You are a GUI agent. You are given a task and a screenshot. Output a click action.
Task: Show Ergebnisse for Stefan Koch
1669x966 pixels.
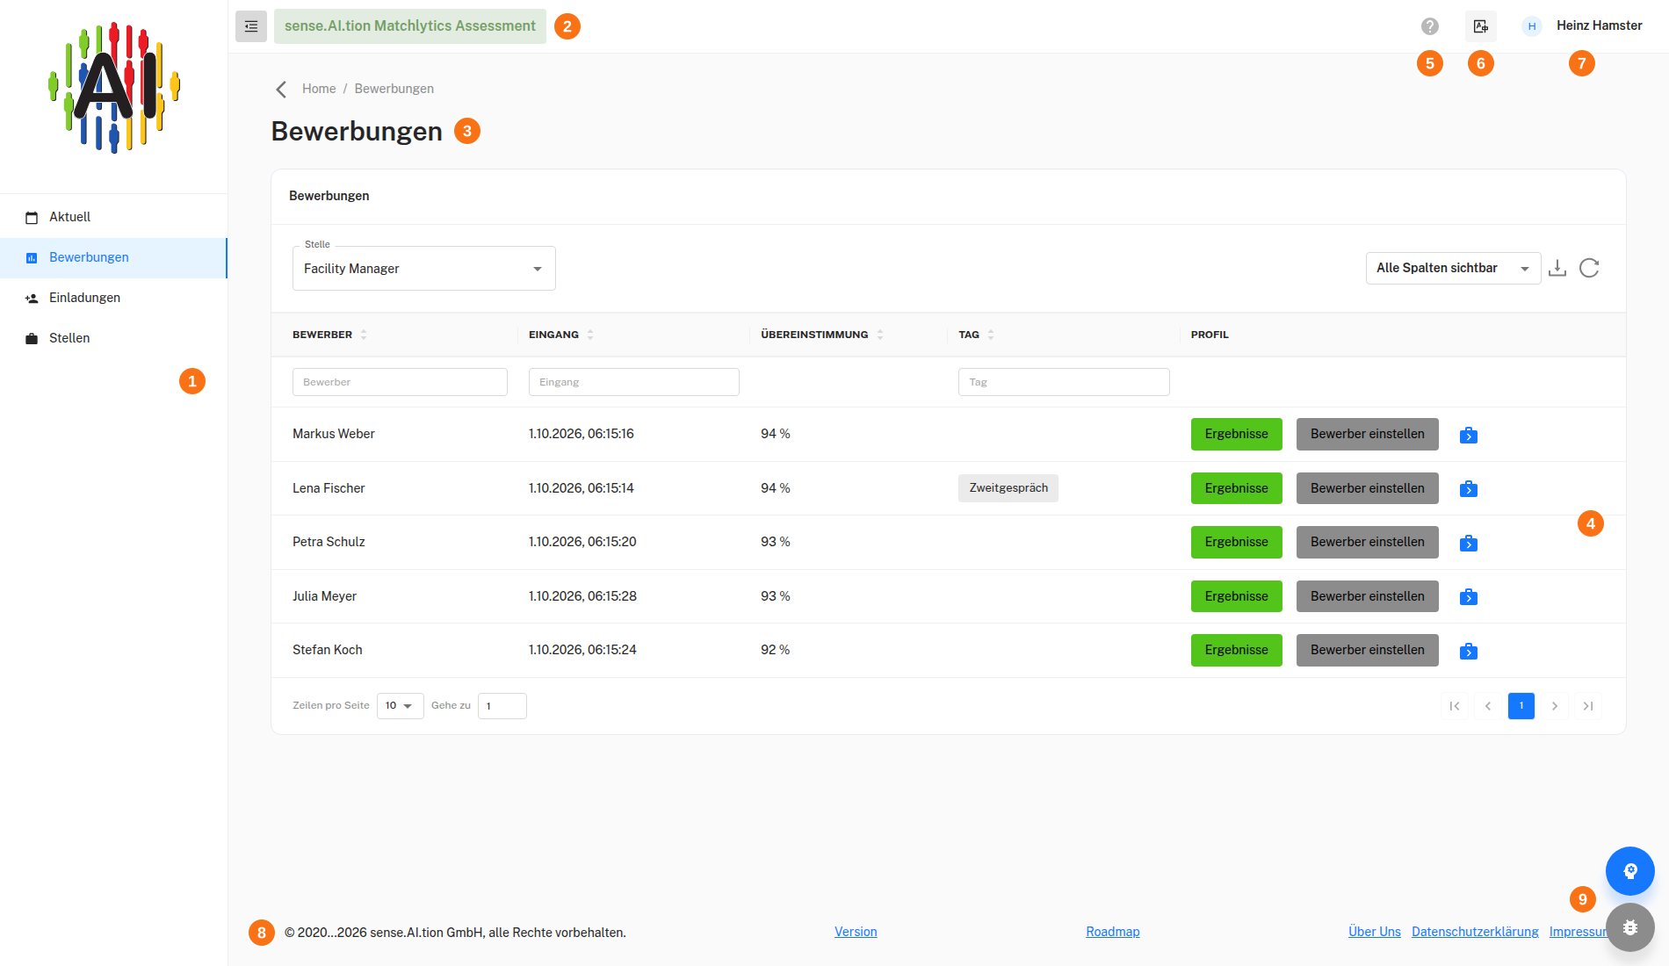(1237, 650)
